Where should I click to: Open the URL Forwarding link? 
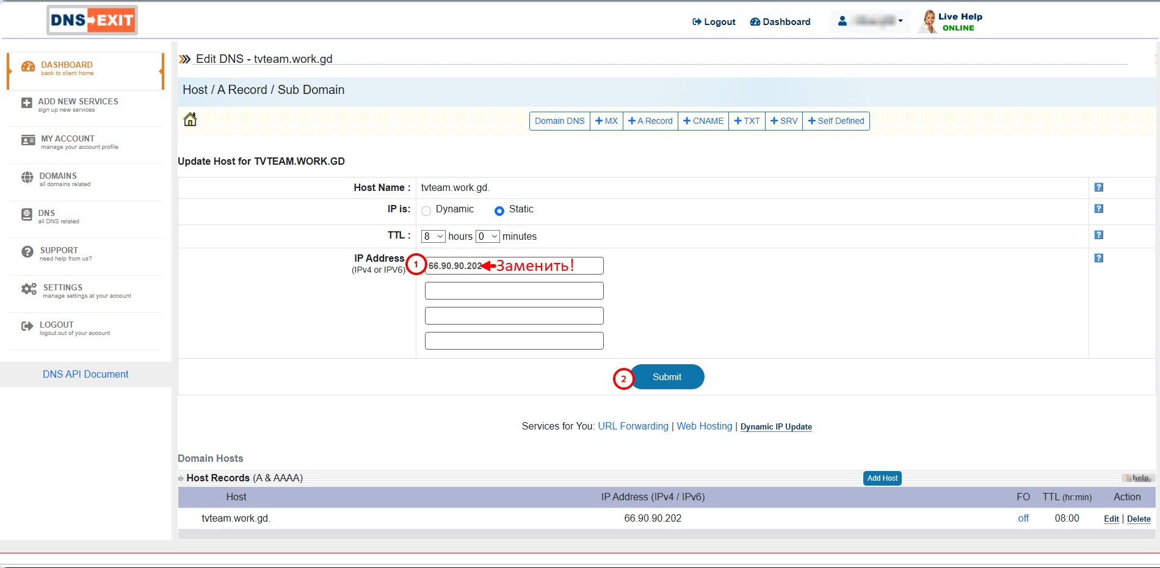[x=633, y=426]
